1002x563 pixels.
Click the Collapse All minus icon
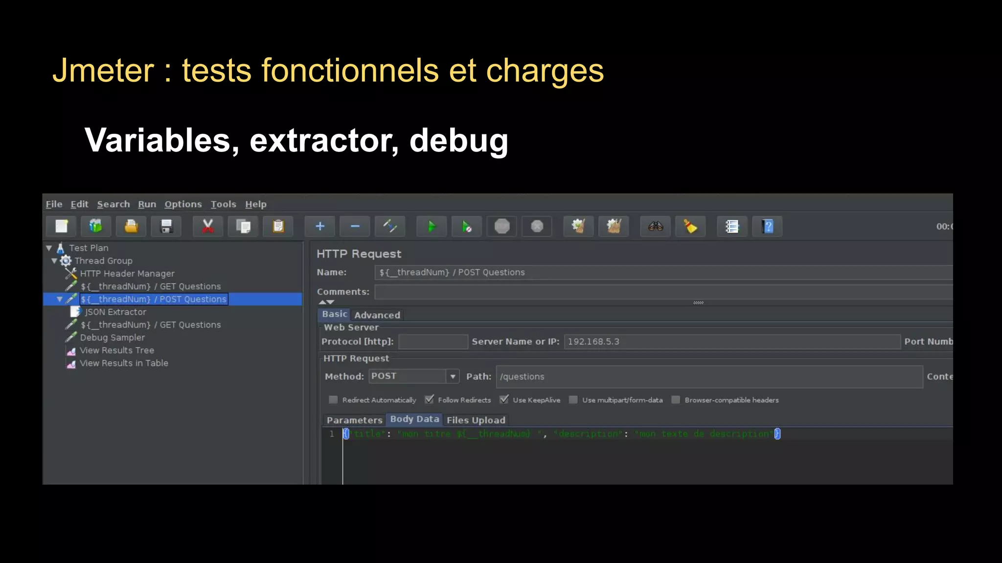[355, 226]
